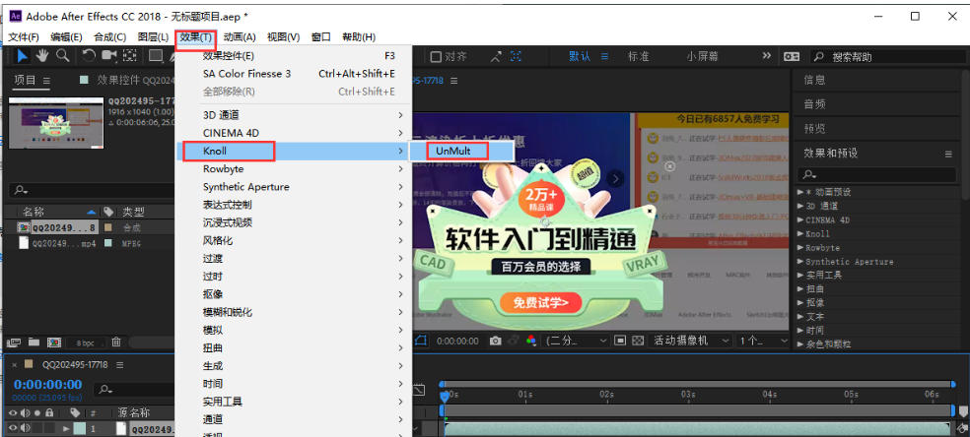The height and width of the screenshot is (437, 970).
Task: Click the trash delete icon in Project panel
Action: point(116,343)
